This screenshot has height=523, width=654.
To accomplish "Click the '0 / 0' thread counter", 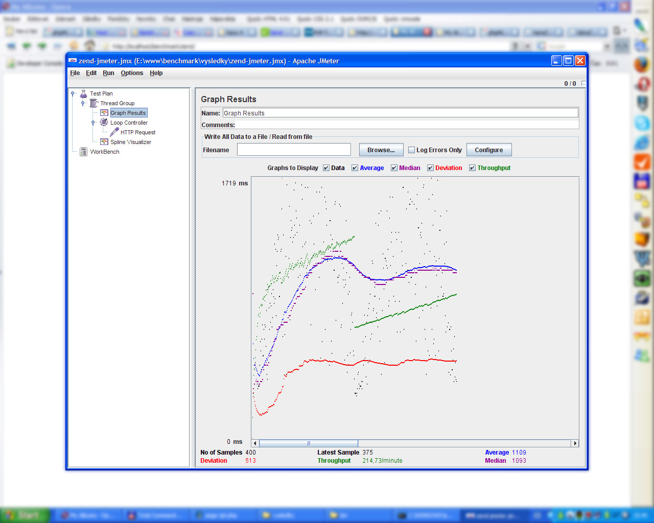I will [x=570, y=84].
